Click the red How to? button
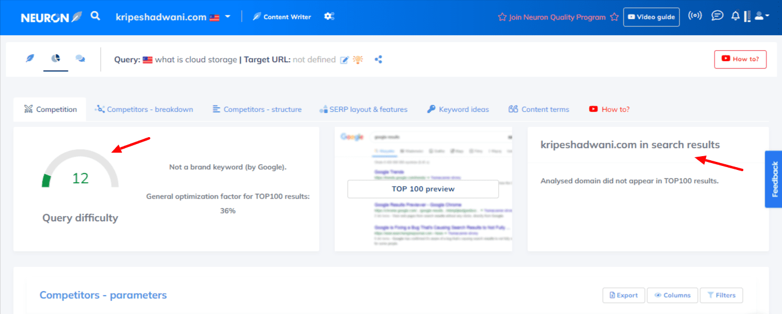Image resolution: width=782 pixels, height=314 pixels. click(740, 59)
